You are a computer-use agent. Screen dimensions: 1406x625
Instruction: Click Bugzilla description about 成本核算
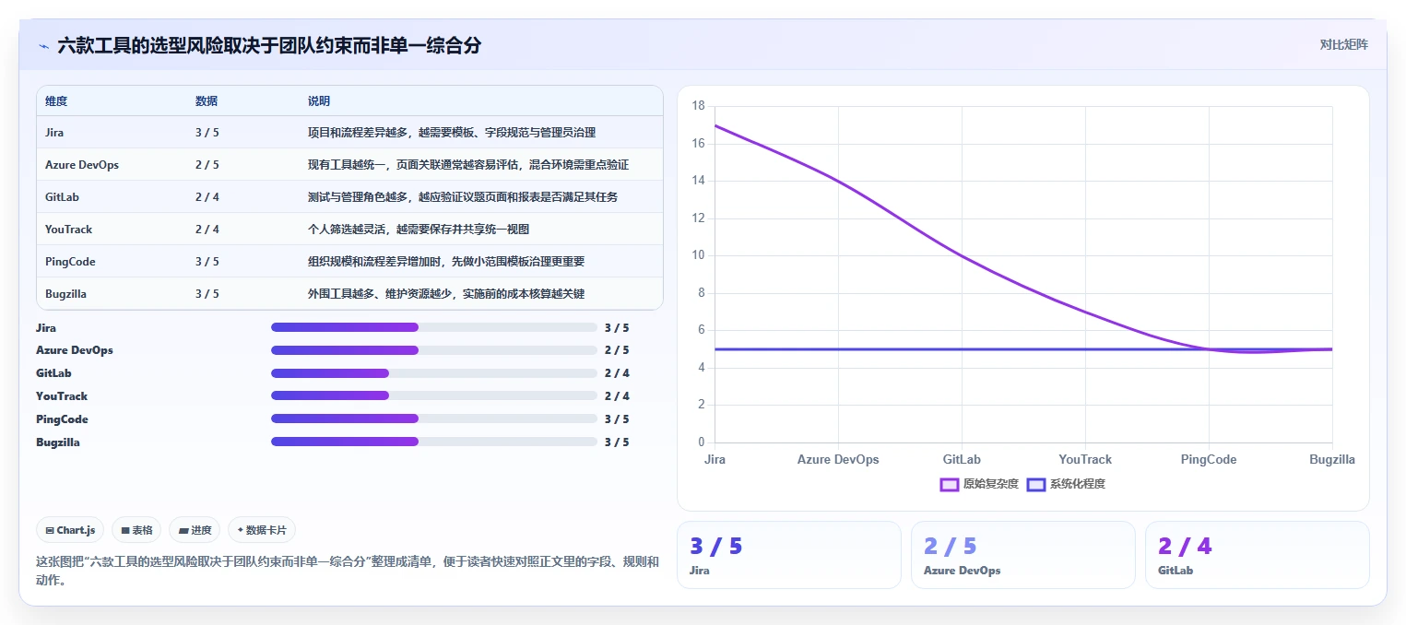tap(446, 294)
